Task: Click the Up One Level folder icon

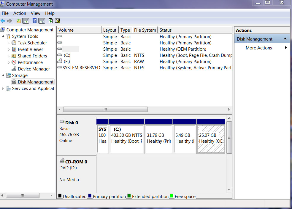Action: click(x=19, y=21)
